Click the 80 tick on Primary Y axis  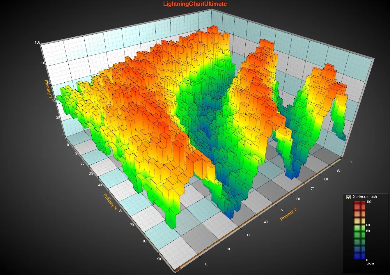coord(43,63)
